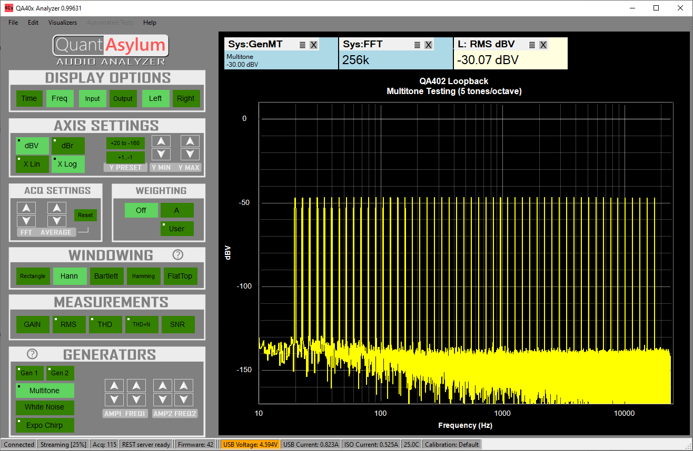The height and width of the screenshot is (451, 693).
Task: Close the L: RMS dBV tile
Action: point(543,45)
